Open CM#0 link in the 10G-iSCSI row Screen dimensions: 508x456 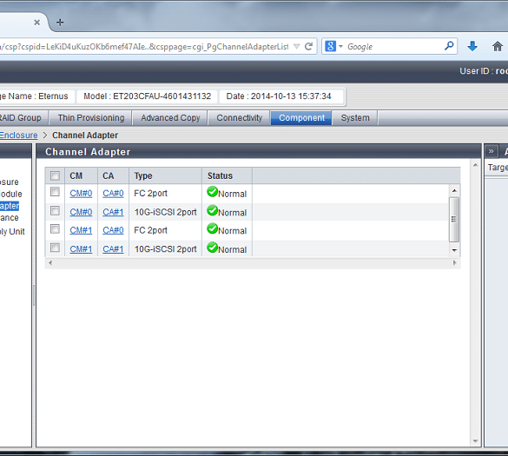[81, 212]
